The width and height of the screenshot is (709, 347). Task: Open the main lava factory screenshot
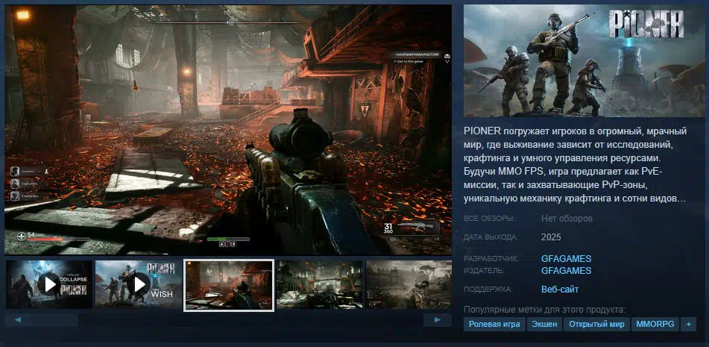228,130
